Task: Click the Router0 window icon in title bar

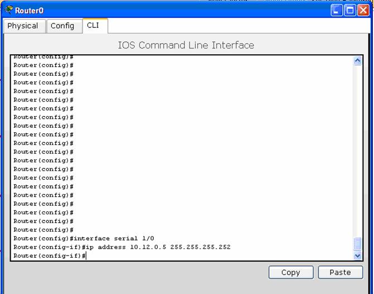Action: coord(9,10)
